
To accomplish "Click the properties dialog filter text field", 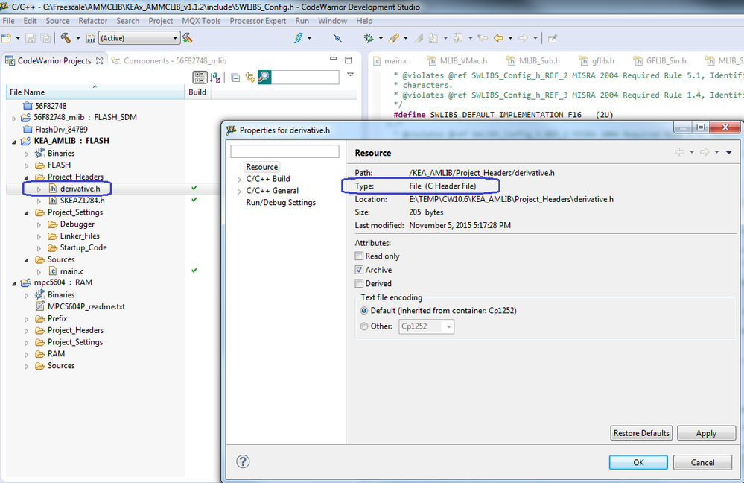I will click(x=284, y=151).
